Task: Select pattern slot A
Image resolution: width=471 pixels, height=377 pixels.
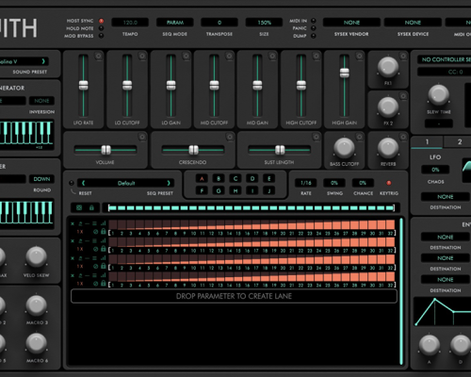Action: pos(202,179)
